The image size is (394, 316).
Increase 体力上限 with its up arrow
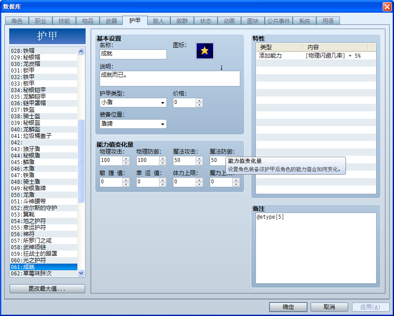(x=199, y=180)
